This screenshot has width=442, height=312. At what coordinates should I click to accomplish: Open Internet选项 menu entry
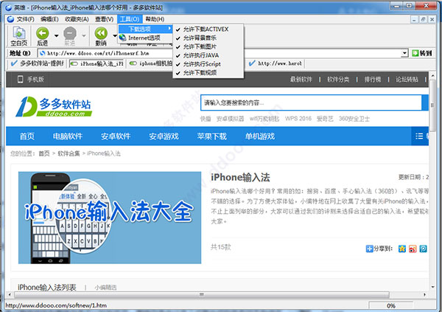click(x=145, y=38)
